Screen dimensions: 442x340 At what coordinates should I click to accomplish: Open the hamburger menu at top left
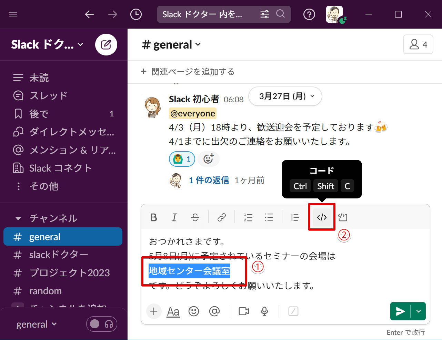[13, 14]
